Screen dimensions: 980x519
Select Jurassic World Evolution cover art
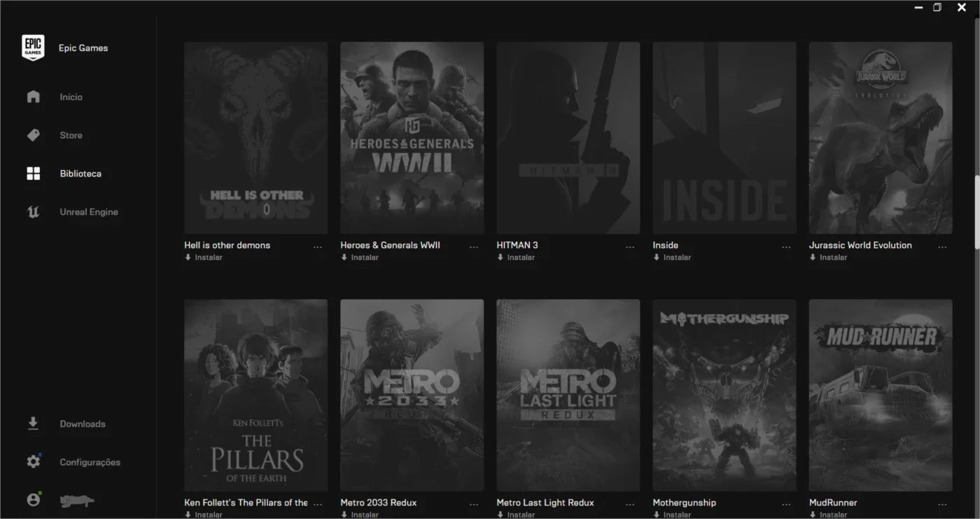(x=880, y=138)
